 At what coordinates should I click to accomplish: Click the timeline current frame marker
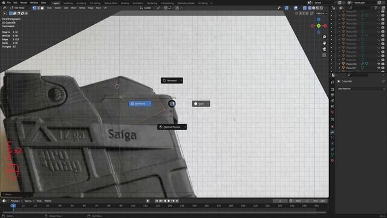click(13, 206)
